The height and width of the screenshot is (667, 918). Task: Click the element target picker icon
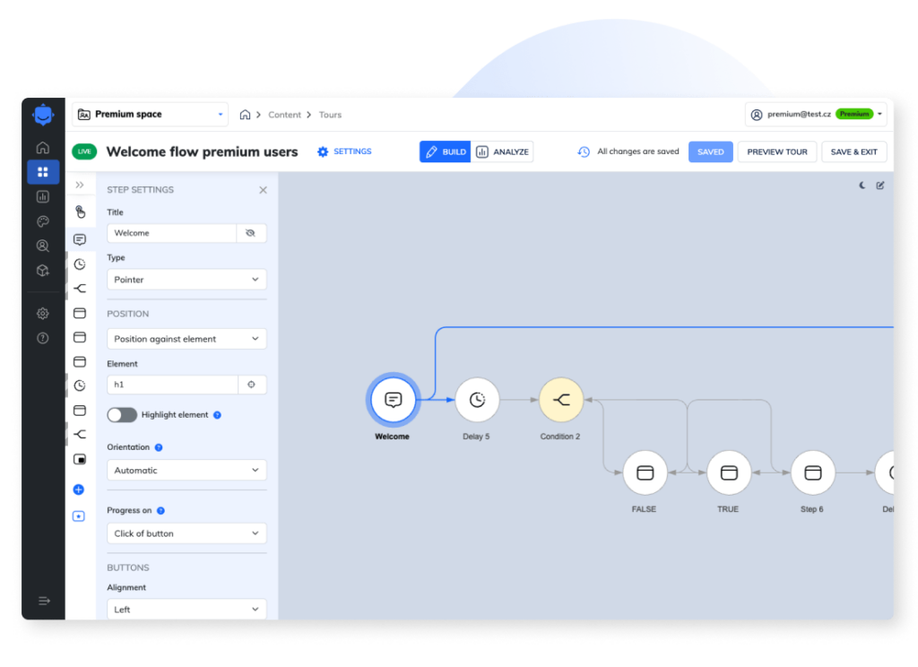tap(252, 385)
